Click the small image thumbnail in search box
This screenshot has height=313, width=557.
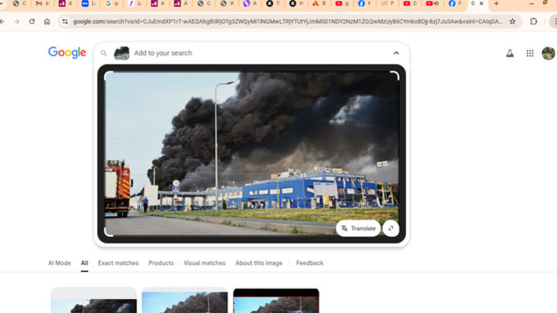click(x=122, y=53)
